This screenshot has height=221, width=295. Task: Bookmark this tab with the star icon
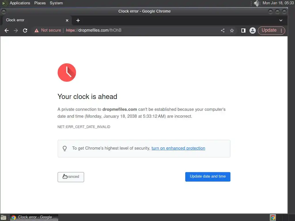[x=232, y=31]
